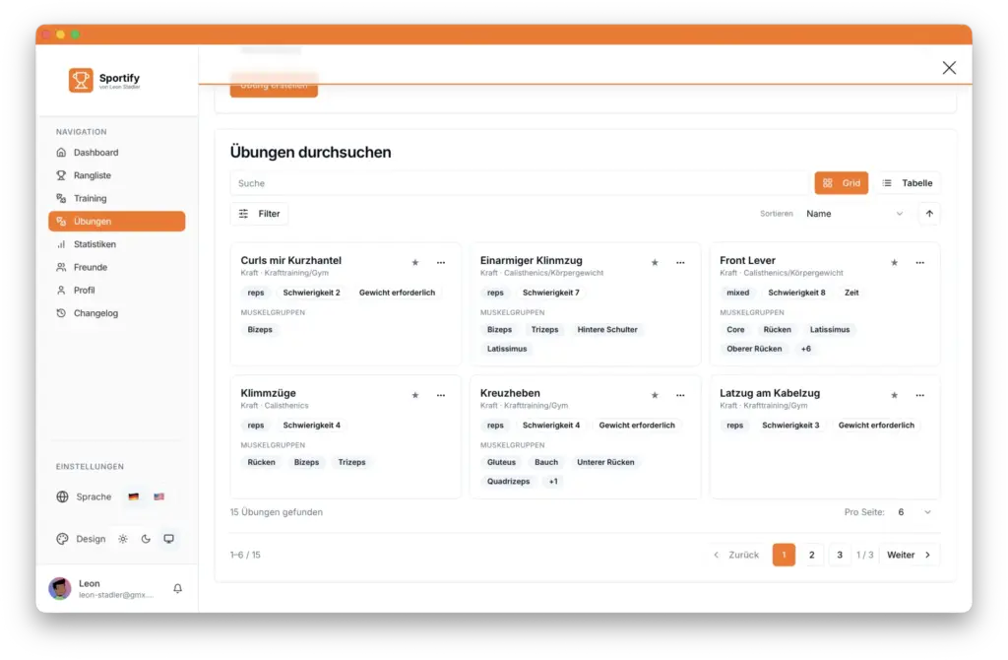The image size is (1008, 660).
Task: Click the notification bell icon
Action: (x=178, y=589)
